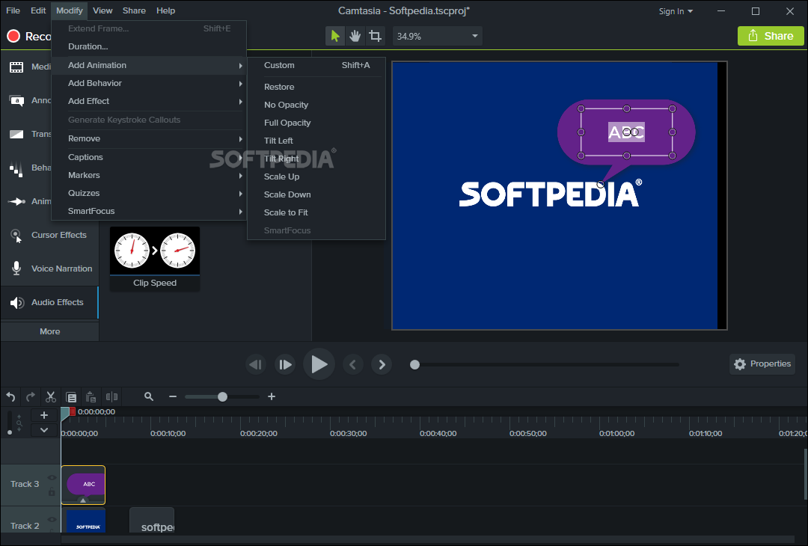
Task: Expand the SmartFocus submenu in Modify menu
Action: pyautogui.click(x=149, y=211)
